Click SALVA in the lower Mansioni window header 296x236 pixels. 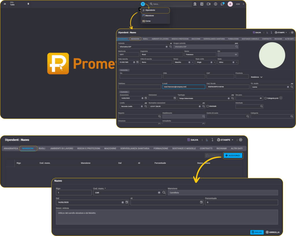click(193, 140)
